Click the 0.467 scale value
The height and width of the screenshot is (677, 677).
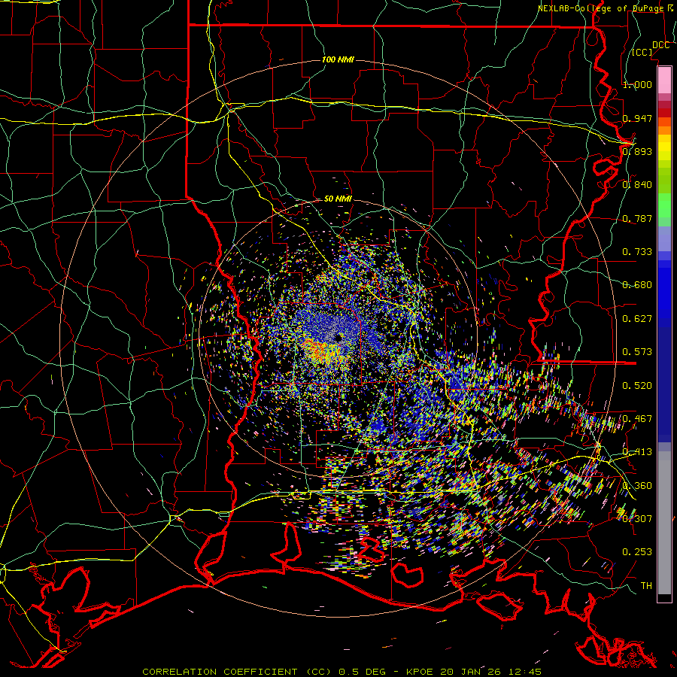point(637,418)
